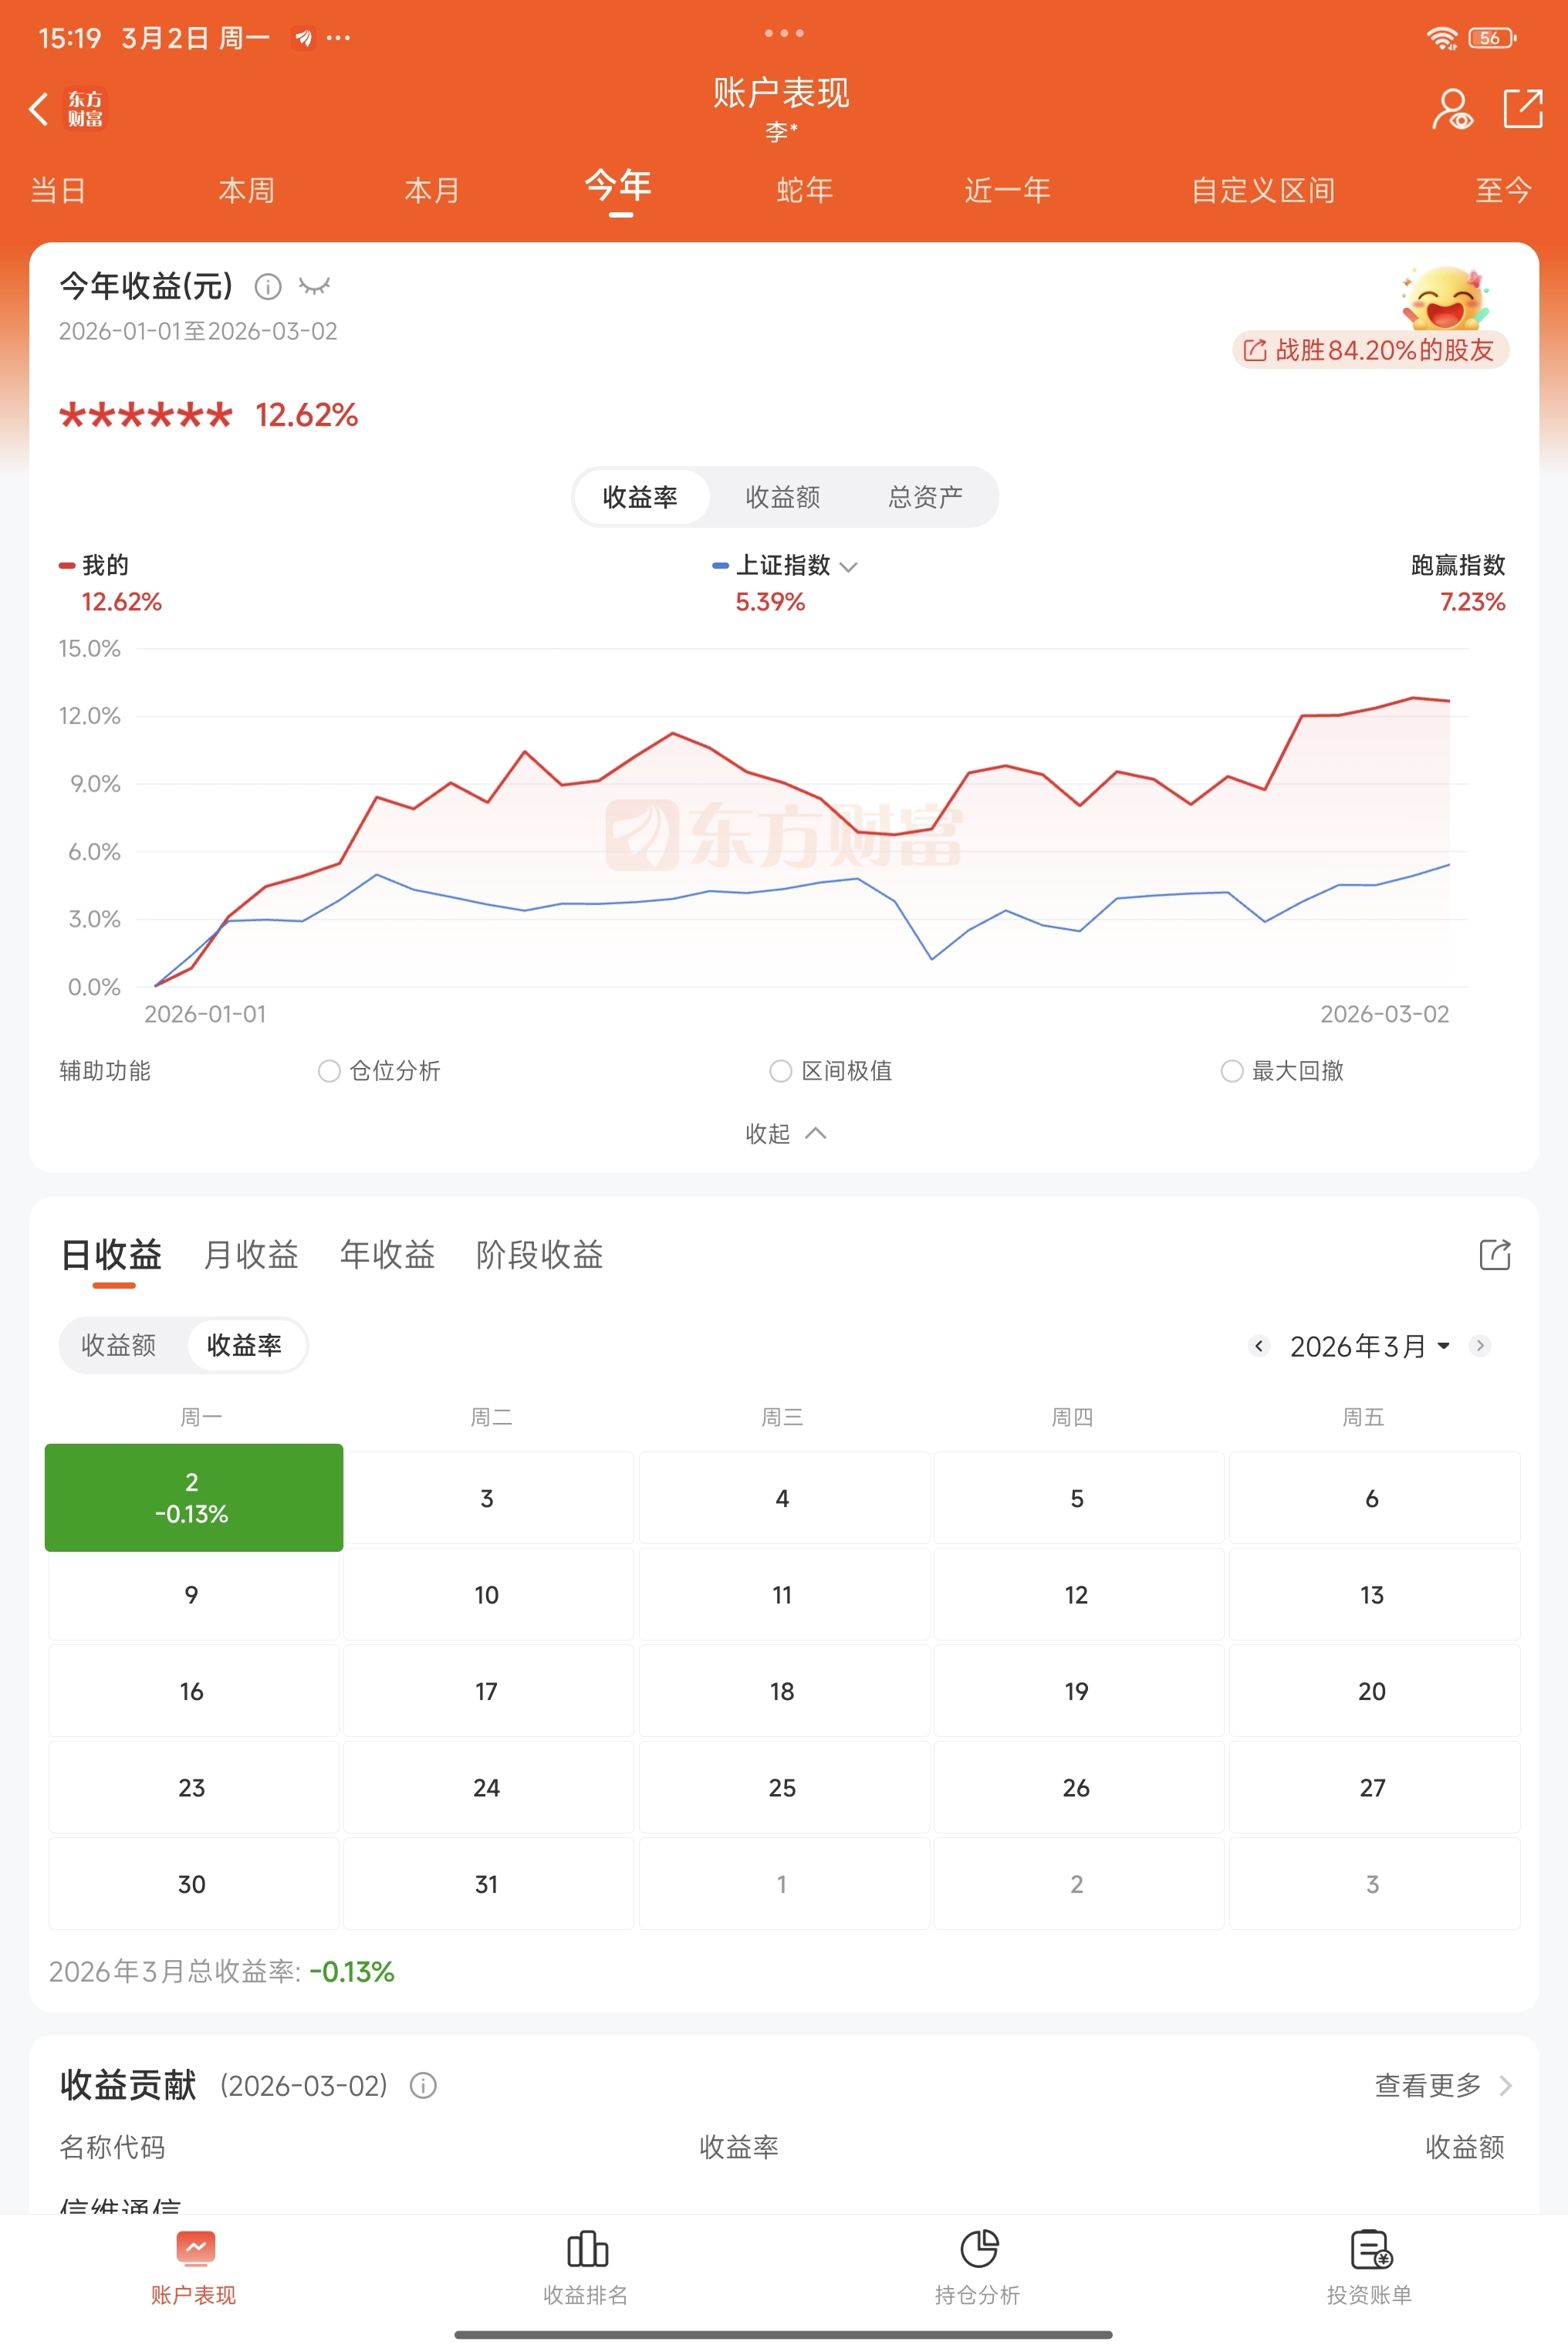The width and height of the screenshot is (1568, 2352).
Task: Toggle the hidden-amount closed-eye icon
Action: [314, 287]
